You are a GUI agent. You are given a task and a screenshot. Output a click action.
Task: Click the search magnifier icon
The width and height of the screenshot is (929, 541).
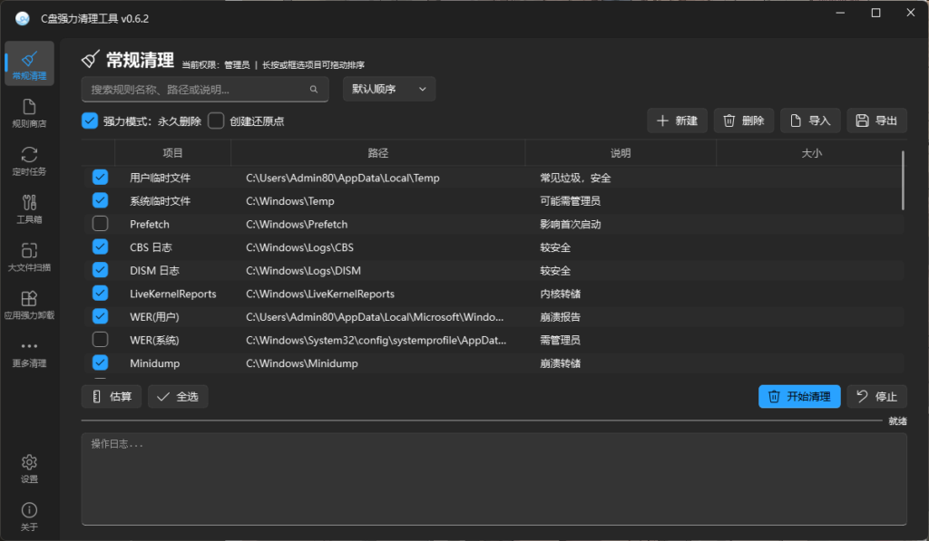[313, 90]
